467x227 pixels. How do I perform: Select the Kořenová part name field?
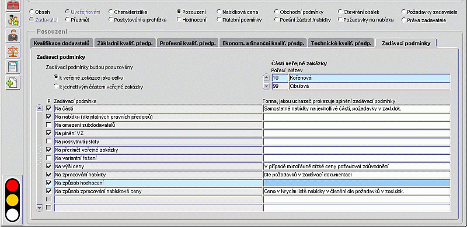(370, 78)
